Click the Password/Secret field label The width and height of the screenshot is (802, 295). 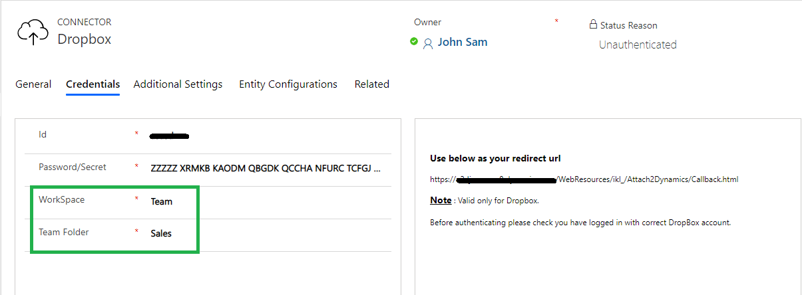click(73, 167)
